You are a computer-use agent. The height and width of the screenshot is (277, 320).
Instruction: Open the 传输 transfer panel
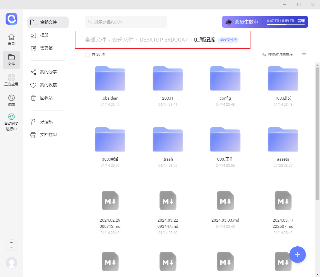point(11,100)
